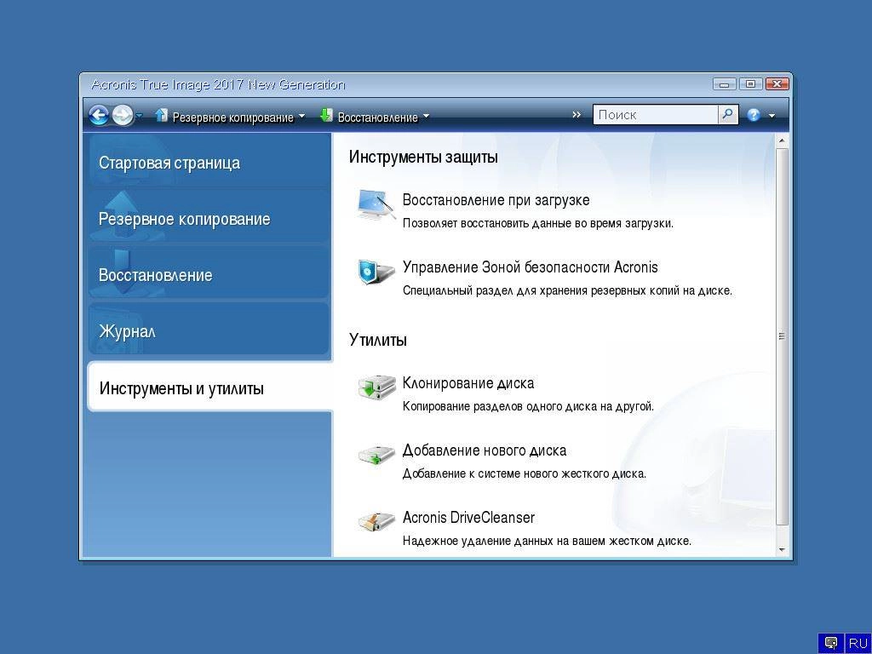The width and height of the screenshot is (872, 654).
Task: Open the Восстановление sidebar tab
Action: pyautogui.click(x=209, y=273)
